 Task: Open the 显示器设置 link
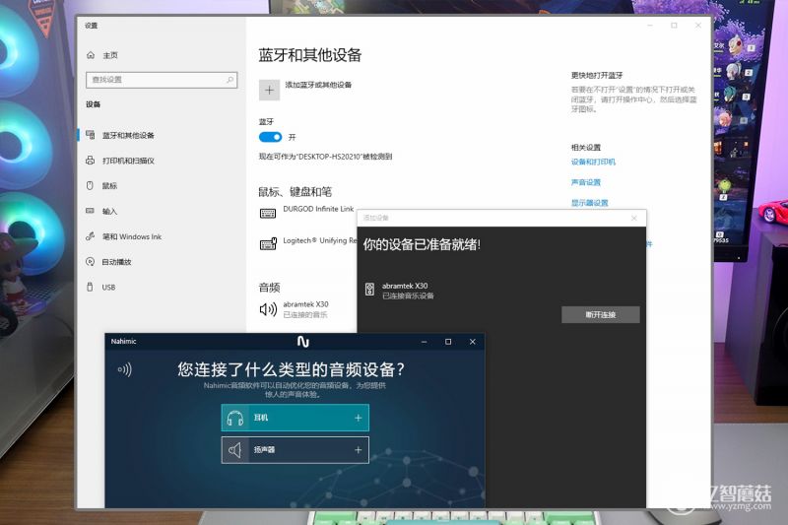point(589,203)
